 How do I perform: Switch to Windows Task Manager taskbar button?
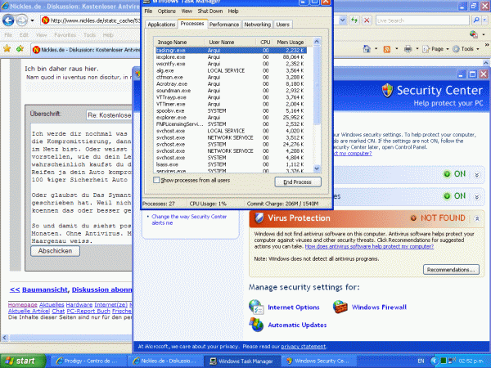(x=242, y=361)
